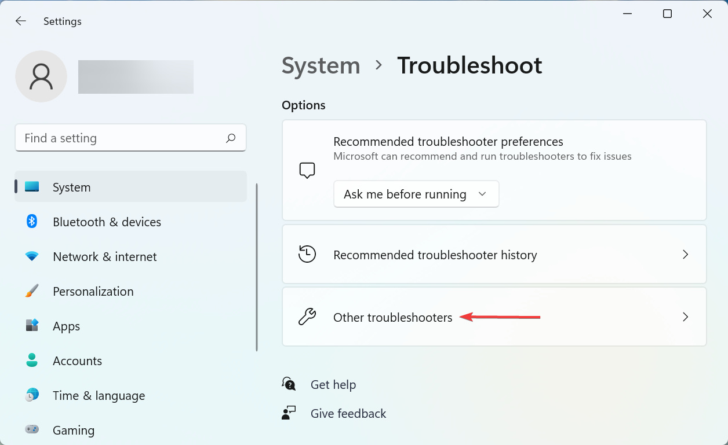The image size is (728, 445).
Task: Click the Personalization paintbrush icon
Action: point(32,290)
